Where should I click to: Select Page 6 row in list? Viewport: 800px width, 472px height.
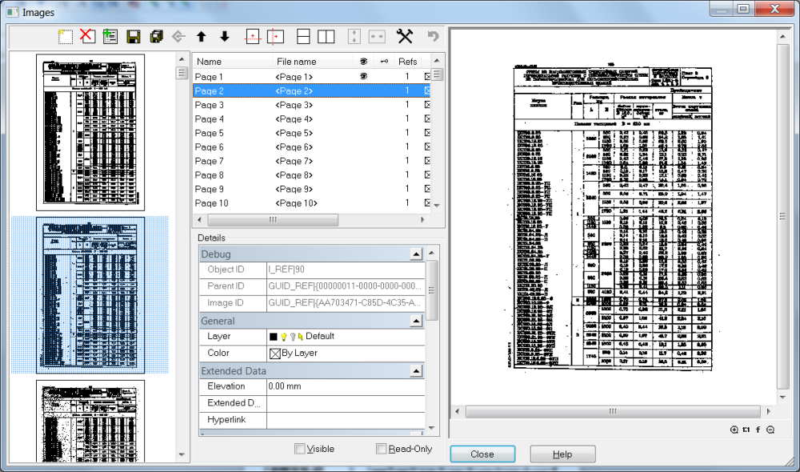tap(311, 147)
